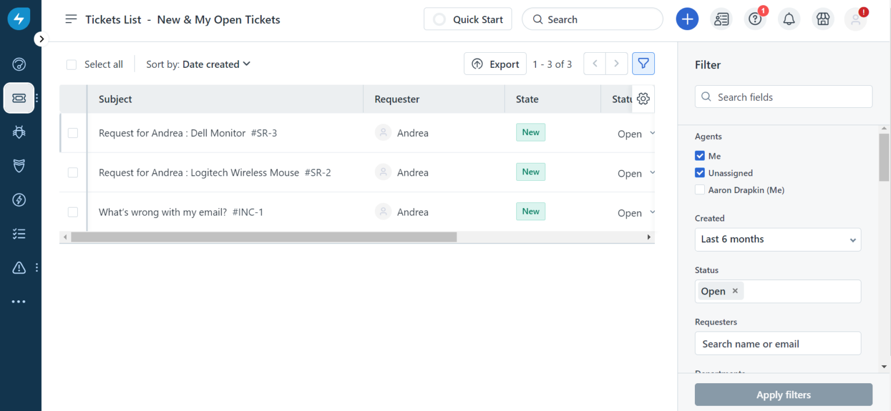This screenshot has height=411, width=891.
Task: Click inside the Requesters search field
Action: pos(777,343)
